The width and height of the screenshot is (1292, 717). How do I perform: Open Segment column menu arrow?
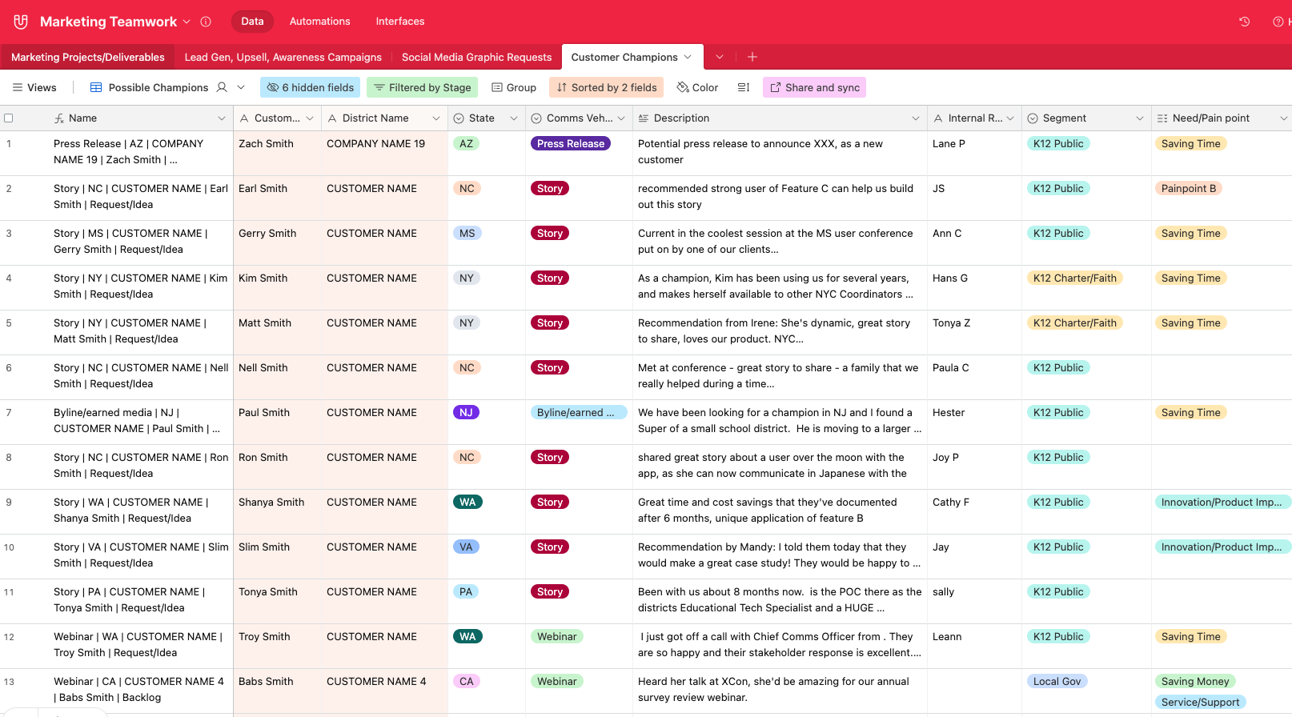(x=1140, y=118)
